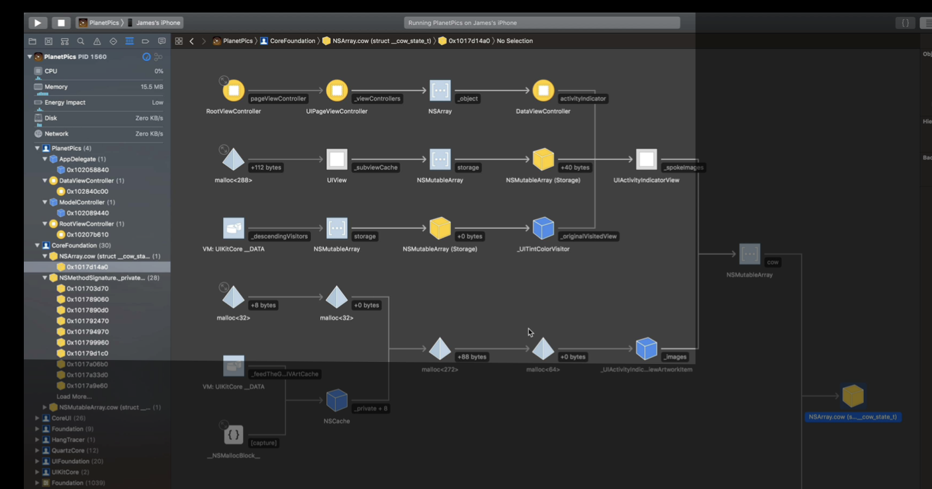
Task: Expand references on the RootViewController node
Action: click(224, 81)
